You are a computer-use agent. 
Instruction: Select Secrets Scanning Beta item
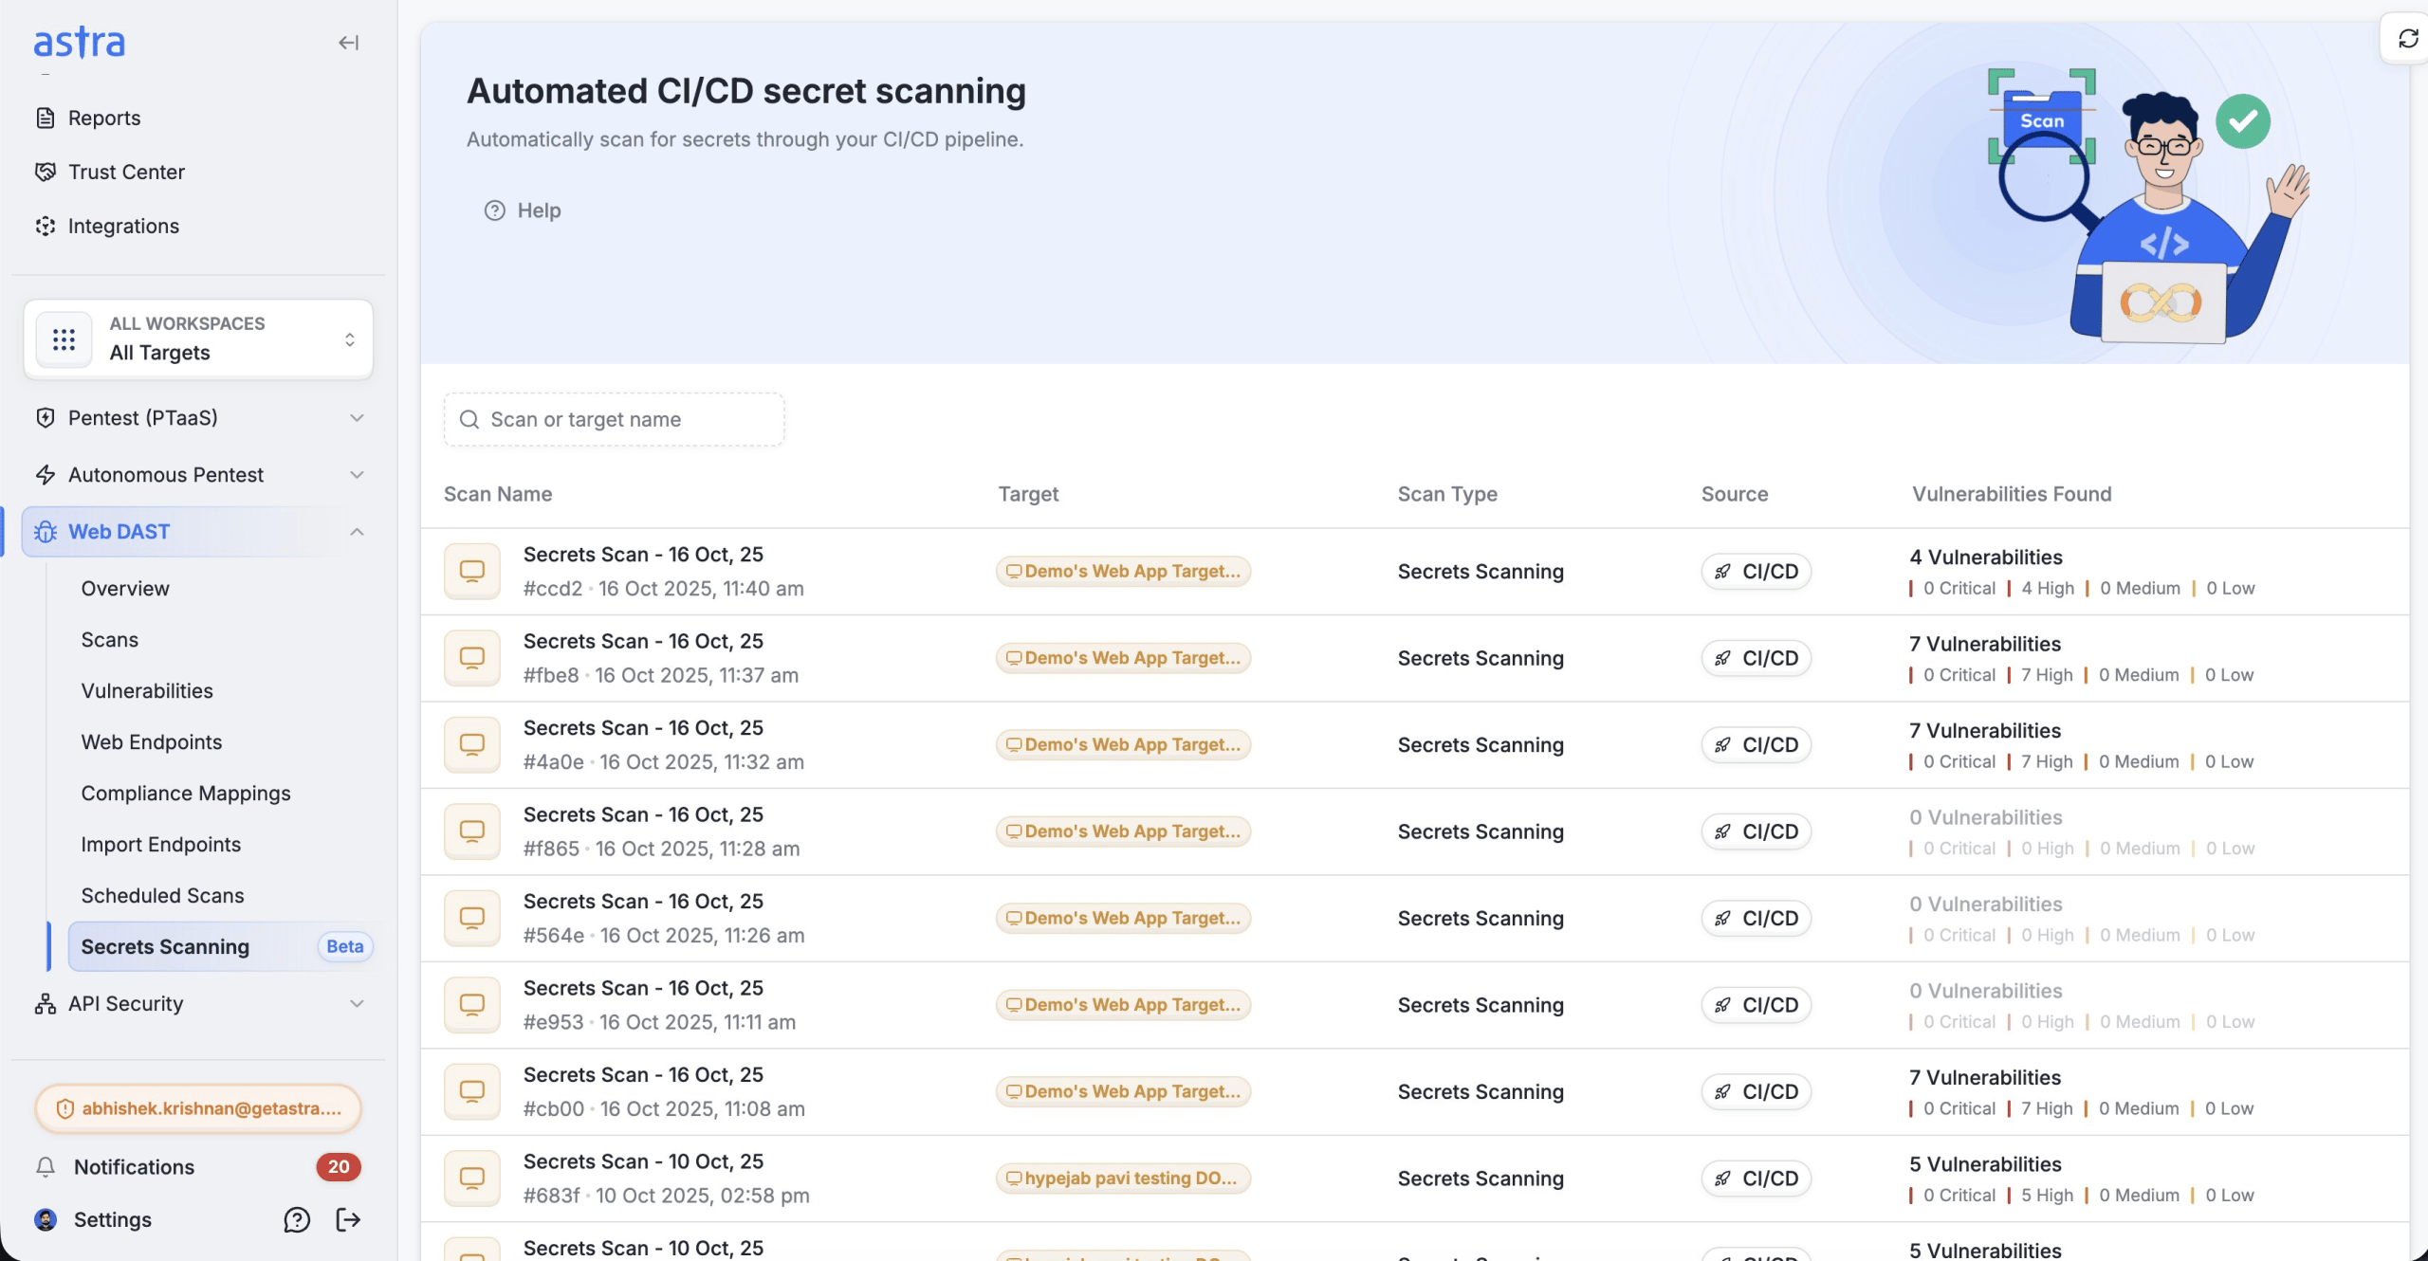tap(221, 947)
